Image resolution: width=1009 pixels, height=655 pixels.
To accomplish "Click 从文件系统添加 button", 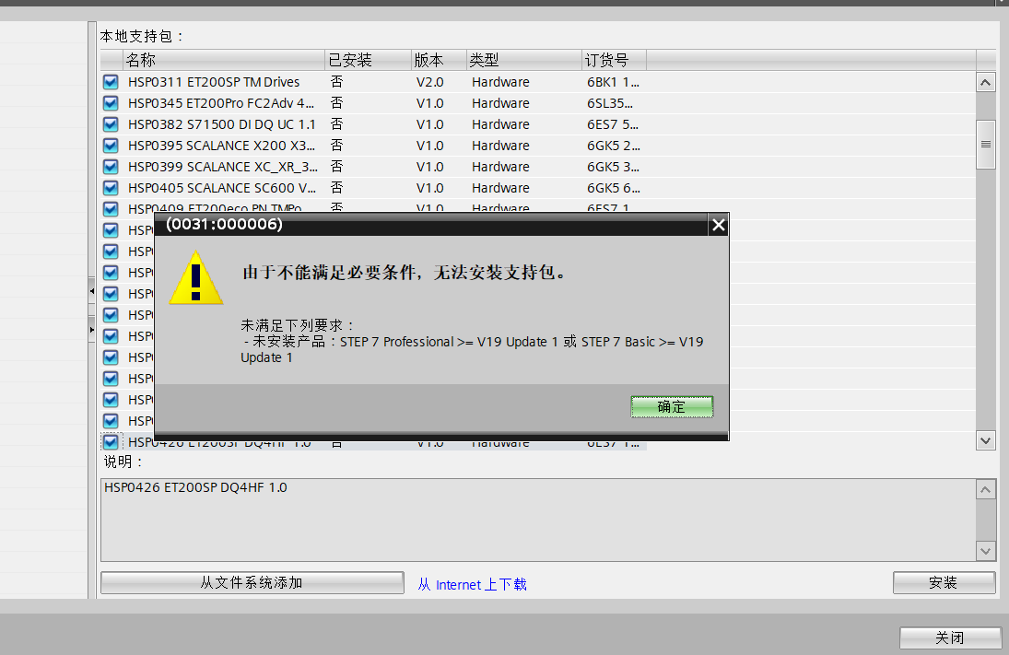I will (x=252, y=583).
